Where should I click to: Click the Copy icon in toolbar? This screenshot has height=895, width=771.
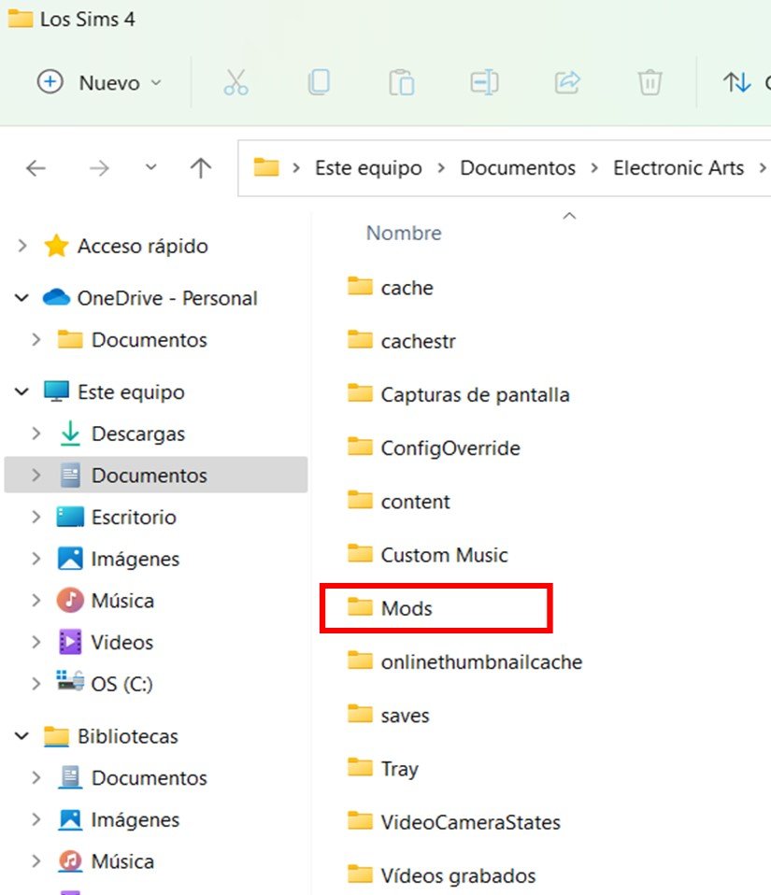coord(319,83)
